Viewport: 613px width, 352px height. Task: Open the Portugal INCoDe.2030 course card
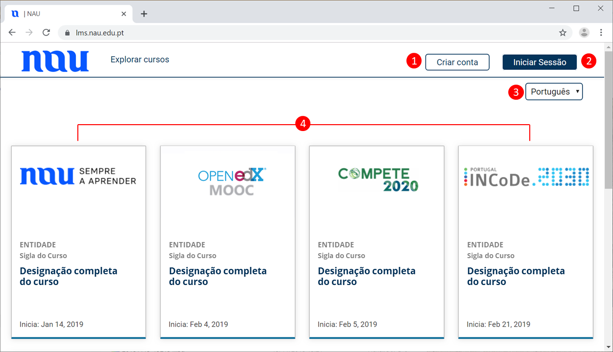pos(525,242)
